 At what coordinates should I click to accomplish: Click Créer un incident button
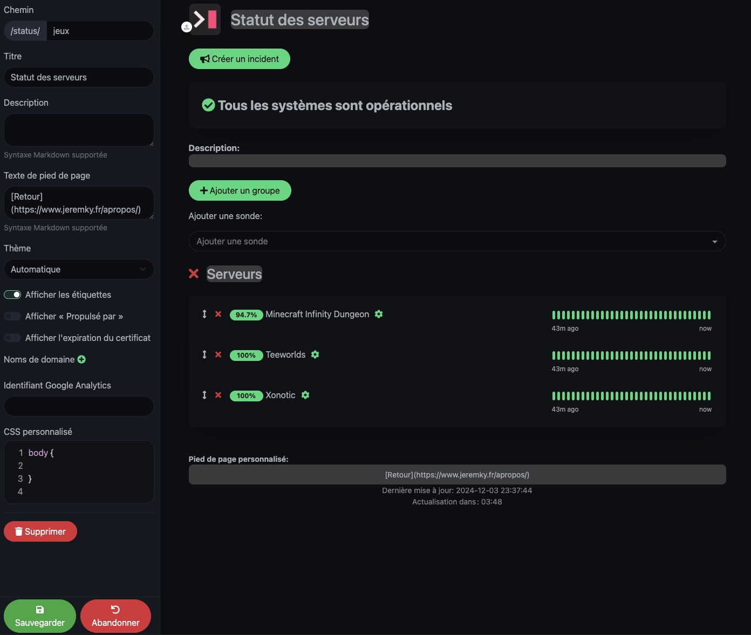click(240, 59)
